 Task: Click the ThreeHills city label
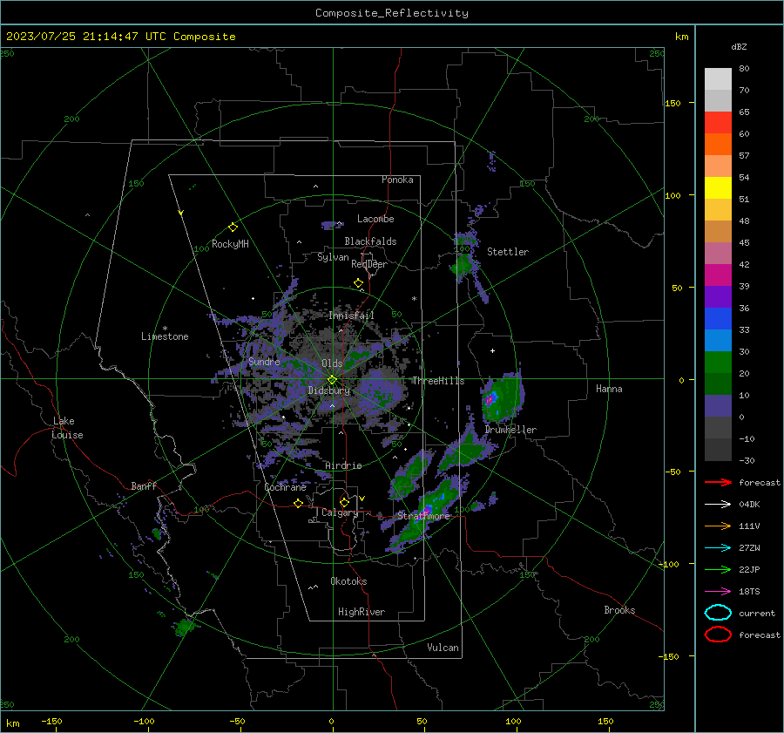(x=438, y=381)
